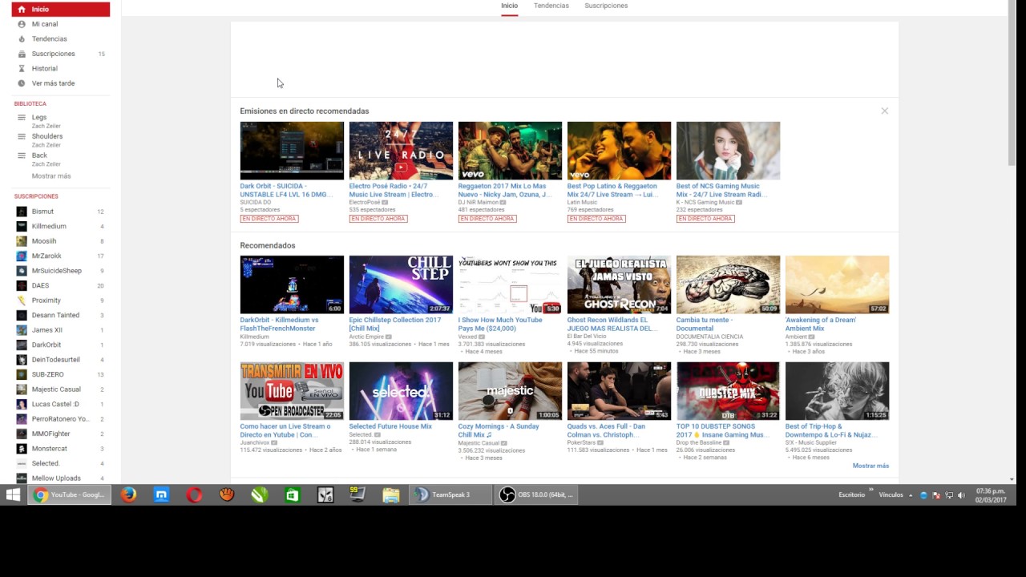The image size is (1026, 577).
Task: Open the DAES channel avatar
Action: pyautogui.click(x=22, y=285)
